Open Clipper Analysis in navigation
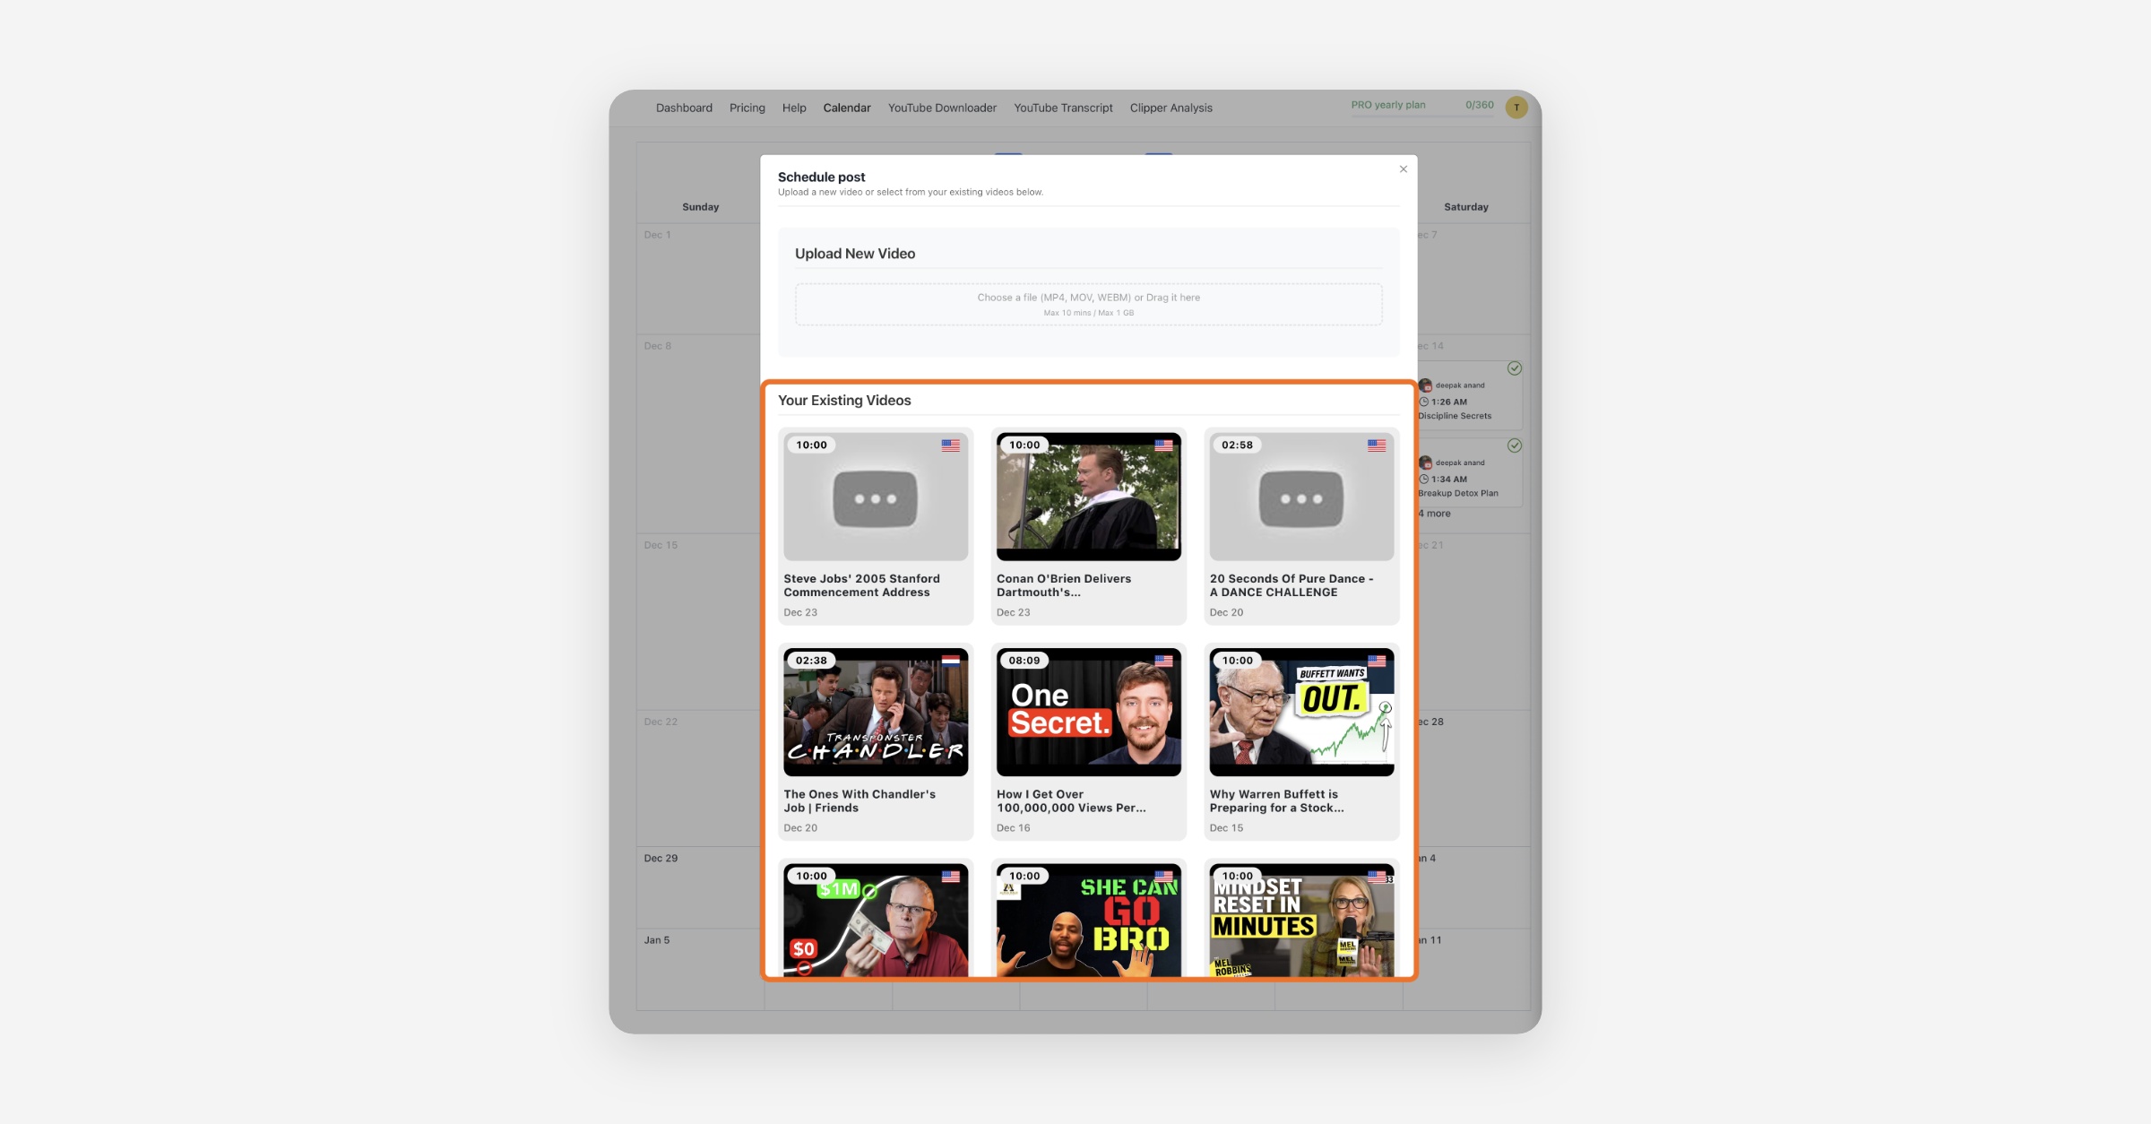Screen dimensions: 2151x1124 pos(1171,108)
